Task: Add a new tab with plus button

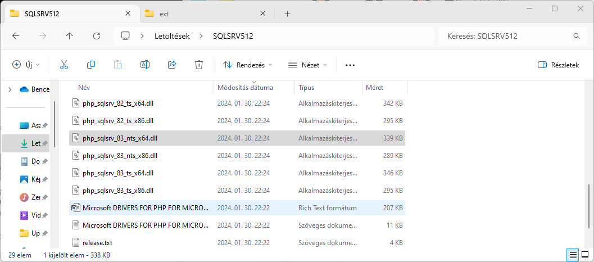Action: (x=287, y=14)
